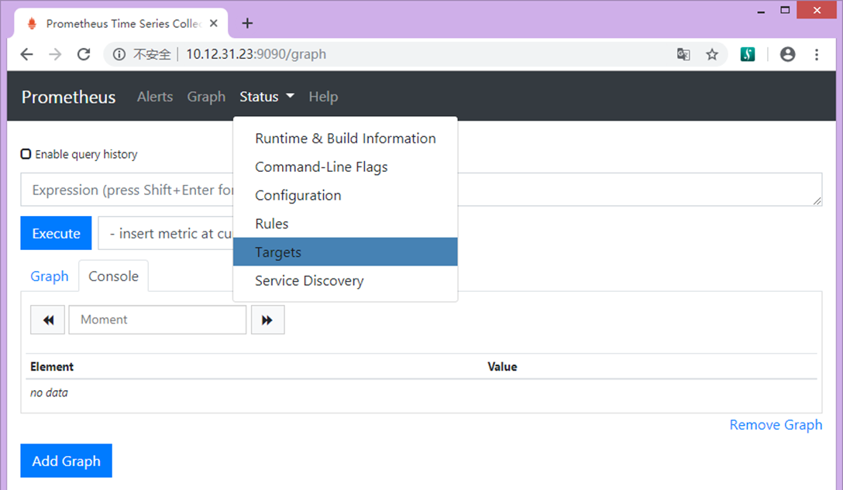Click the Element column header
Viewport: 843px width, 490px height.
pos(52,367)
